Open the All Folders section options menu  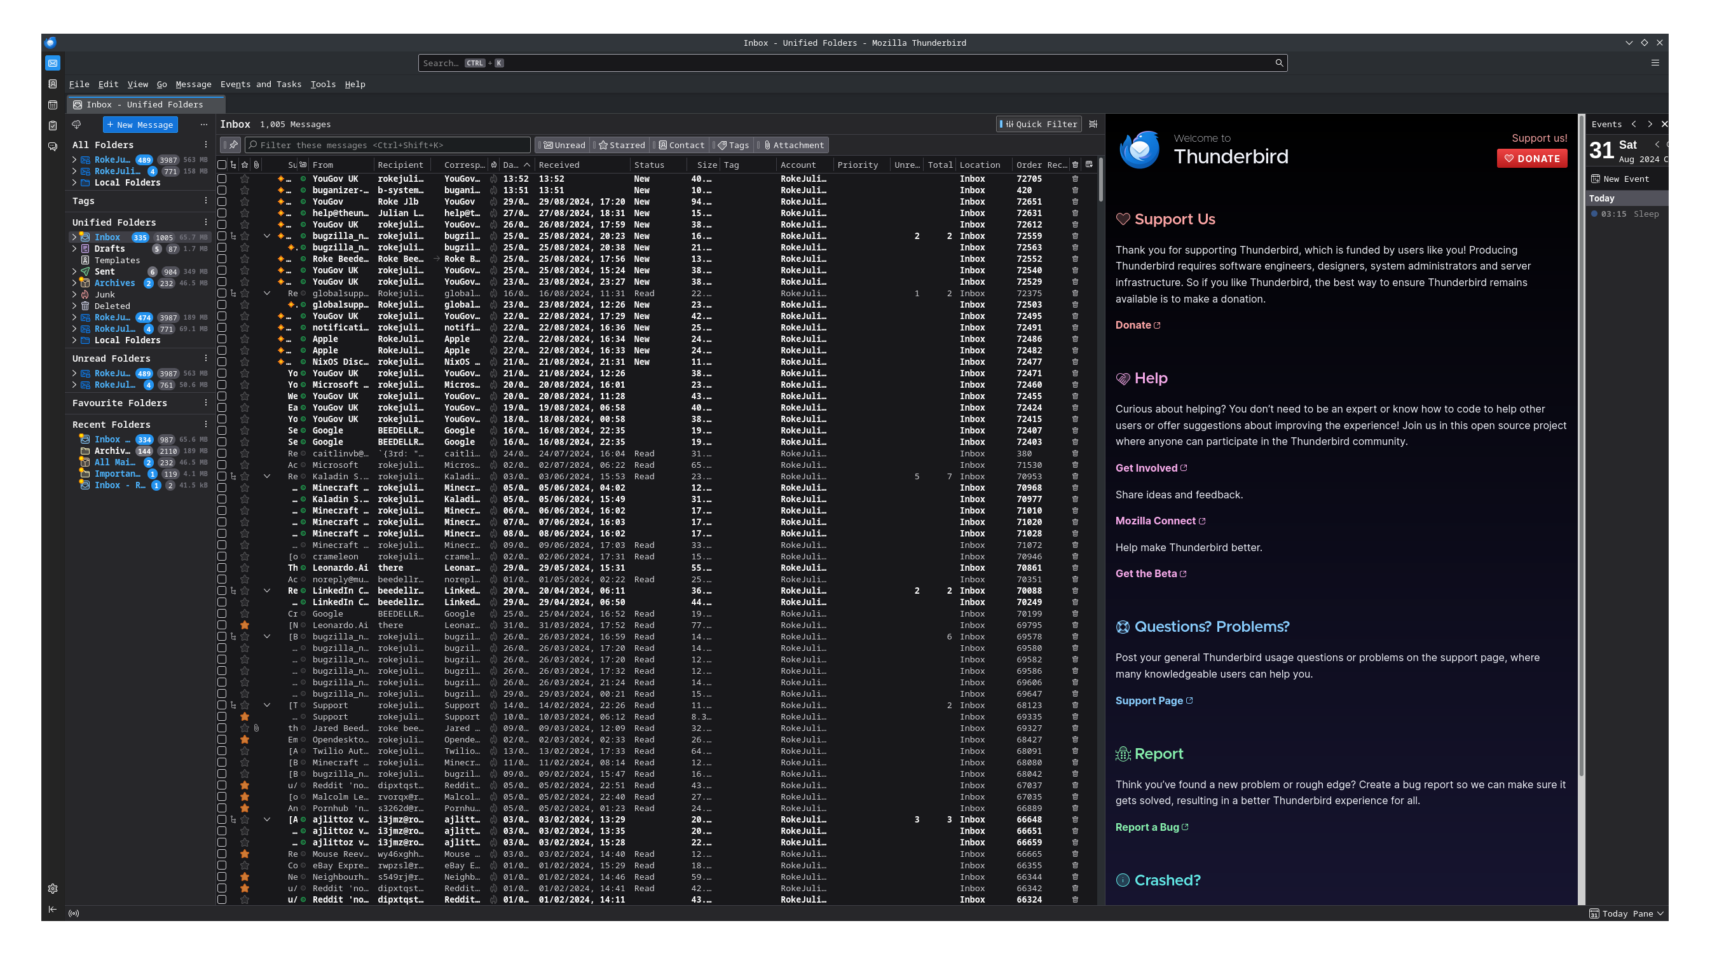[x=206, y=144]
